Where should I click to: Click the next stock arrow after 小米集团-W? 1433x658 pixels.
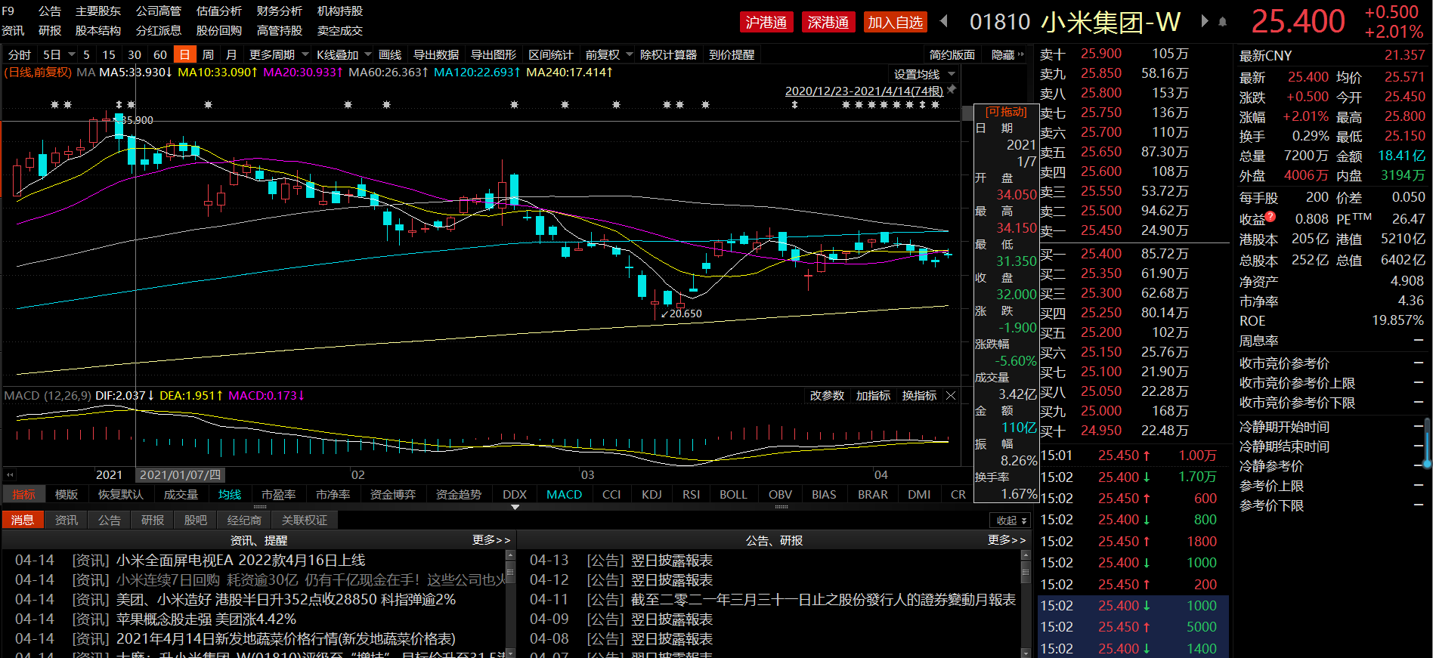1205,21
